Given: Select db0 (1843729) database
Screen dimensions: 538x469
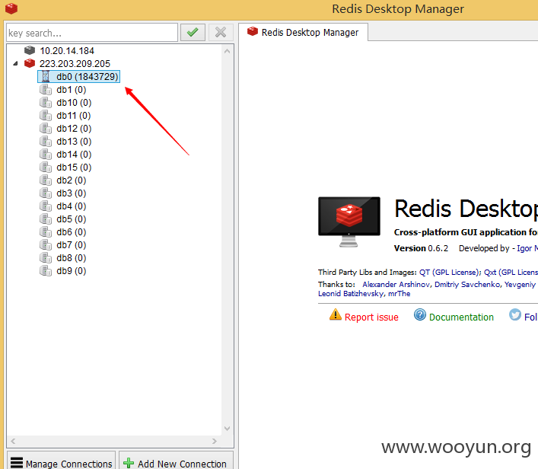Looking at the screenshot, I should [x=78, y=77].
